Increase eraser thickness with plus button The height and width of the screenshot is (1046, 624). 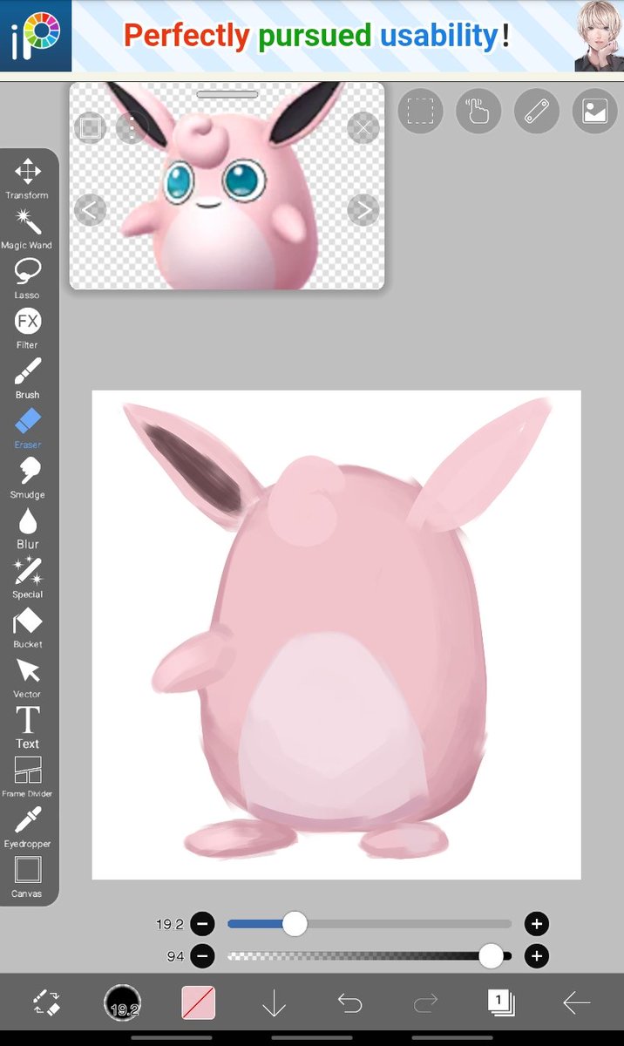coord(536,924)
